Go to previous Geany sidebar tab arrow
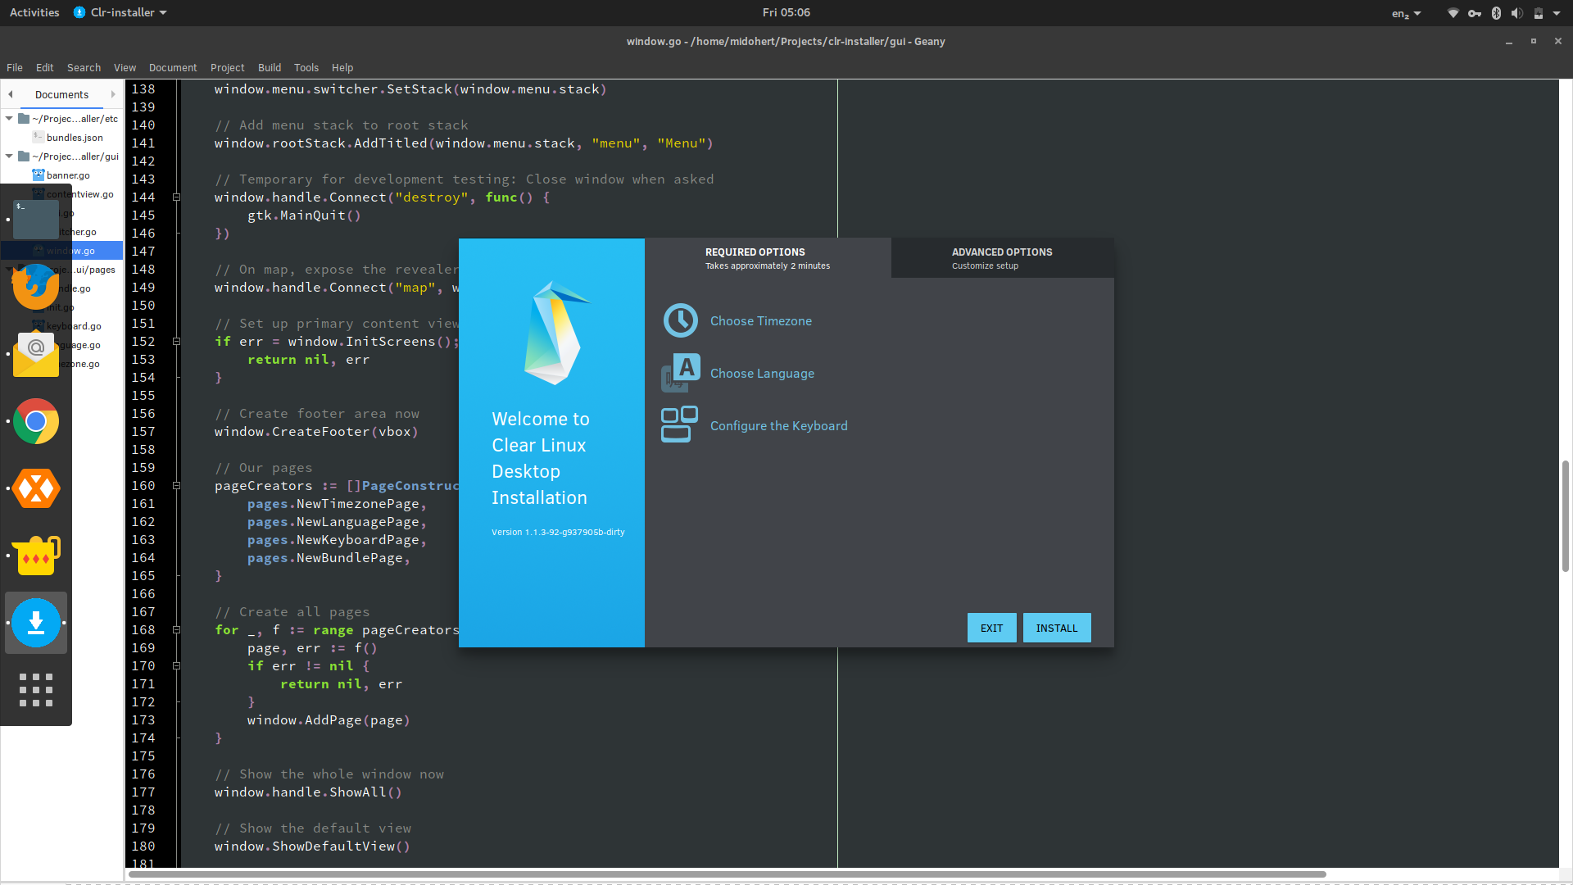1573x885 pixels. click(x=11, y=94)
